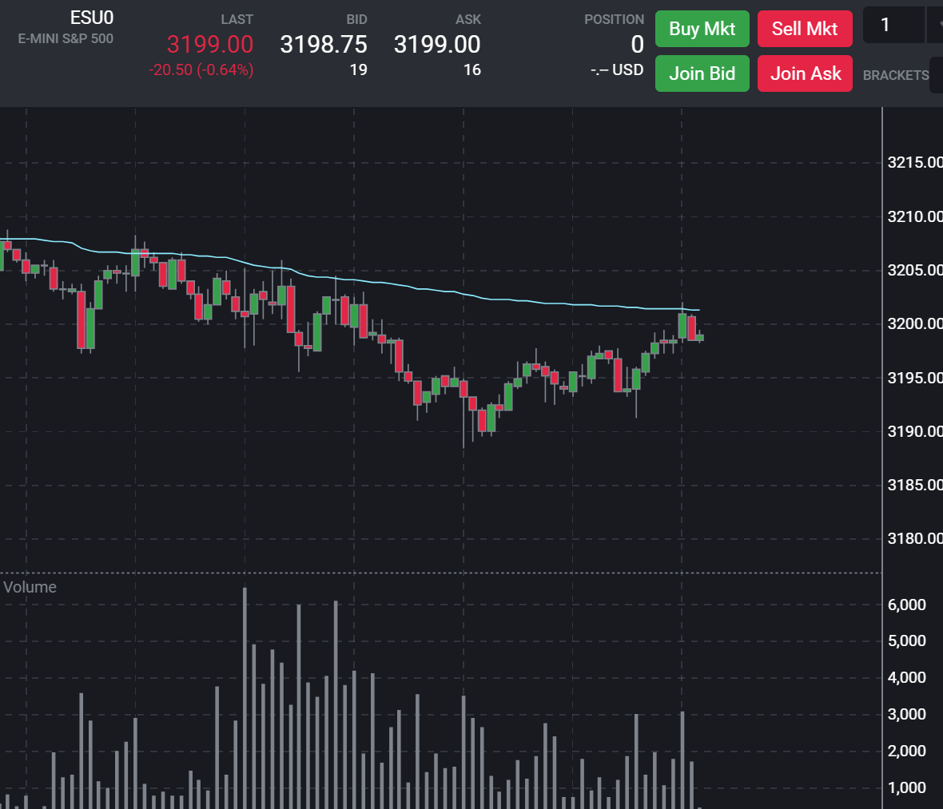This screenshot has width=943, height=809.
Task: Click the 3215.00 price axis label
Action: point(914,163)
